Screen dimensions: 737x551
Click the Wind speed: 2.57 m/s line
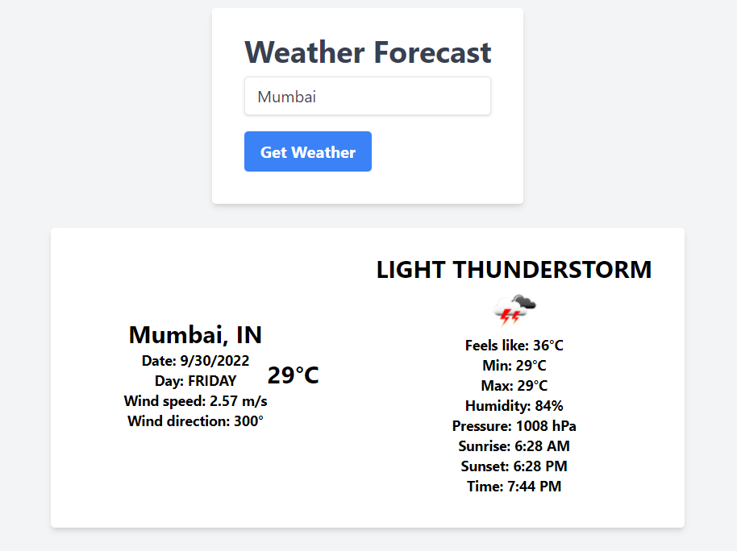(194, 400)
